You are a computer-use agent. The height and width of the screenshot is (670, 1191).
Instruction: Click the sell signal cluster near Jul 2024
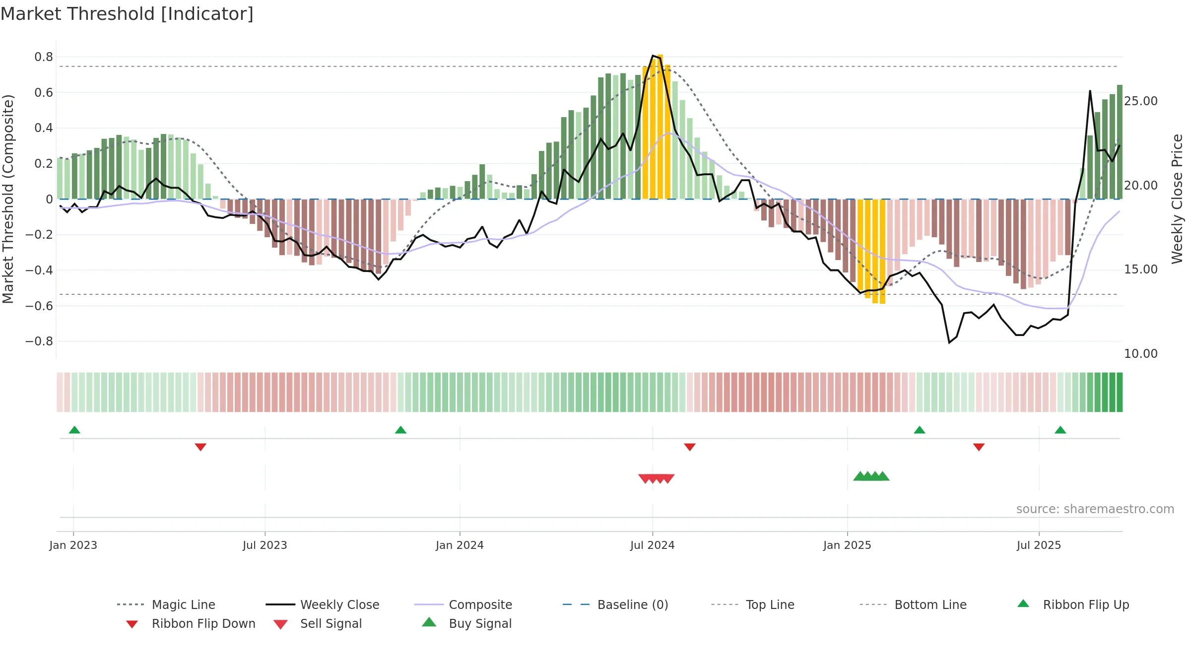657,478
